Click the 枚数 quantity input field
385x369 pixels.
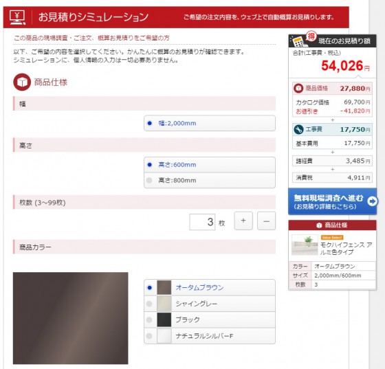point(202,222)
